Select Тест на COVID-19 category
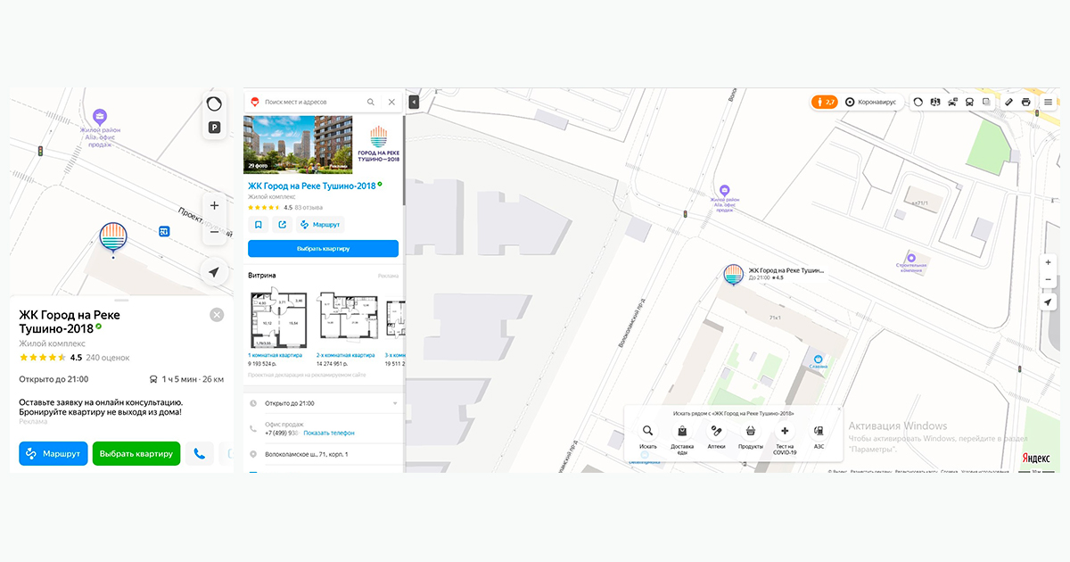 (x=785, y=437)
